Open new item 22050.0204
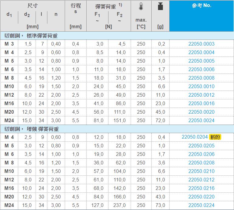 click(194, 137)
